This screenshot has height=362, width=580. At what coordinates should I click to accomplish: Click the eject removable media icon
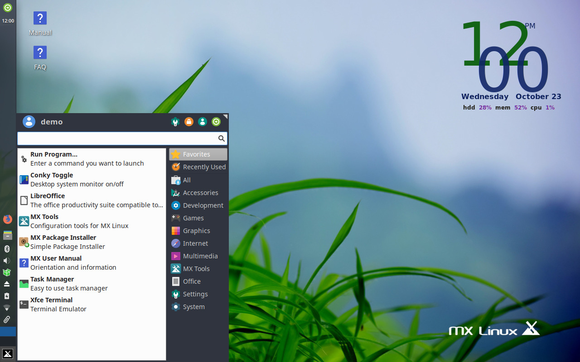7,284
